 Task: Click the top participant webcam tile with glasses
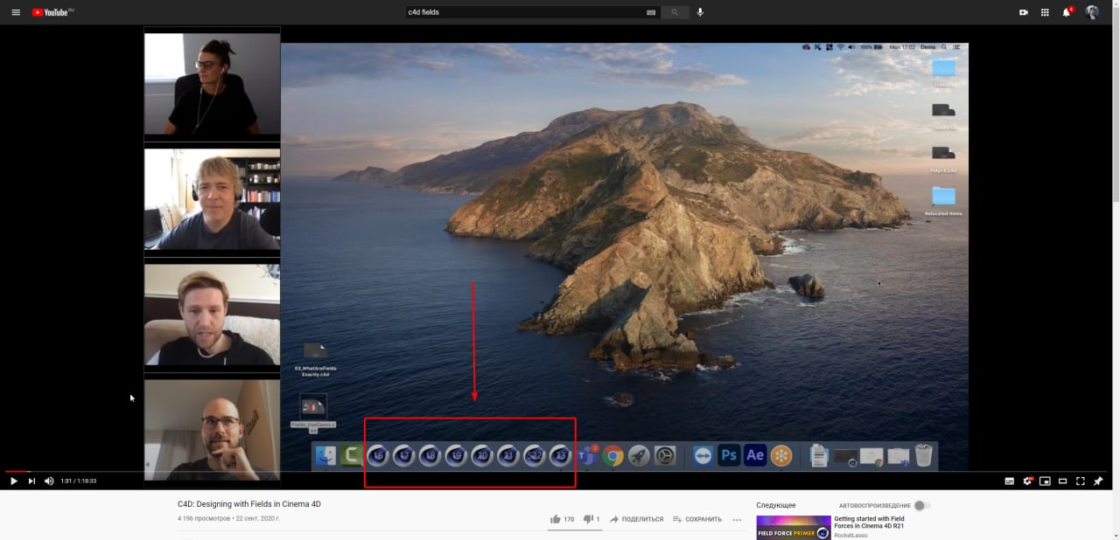(x=212, y=84)
